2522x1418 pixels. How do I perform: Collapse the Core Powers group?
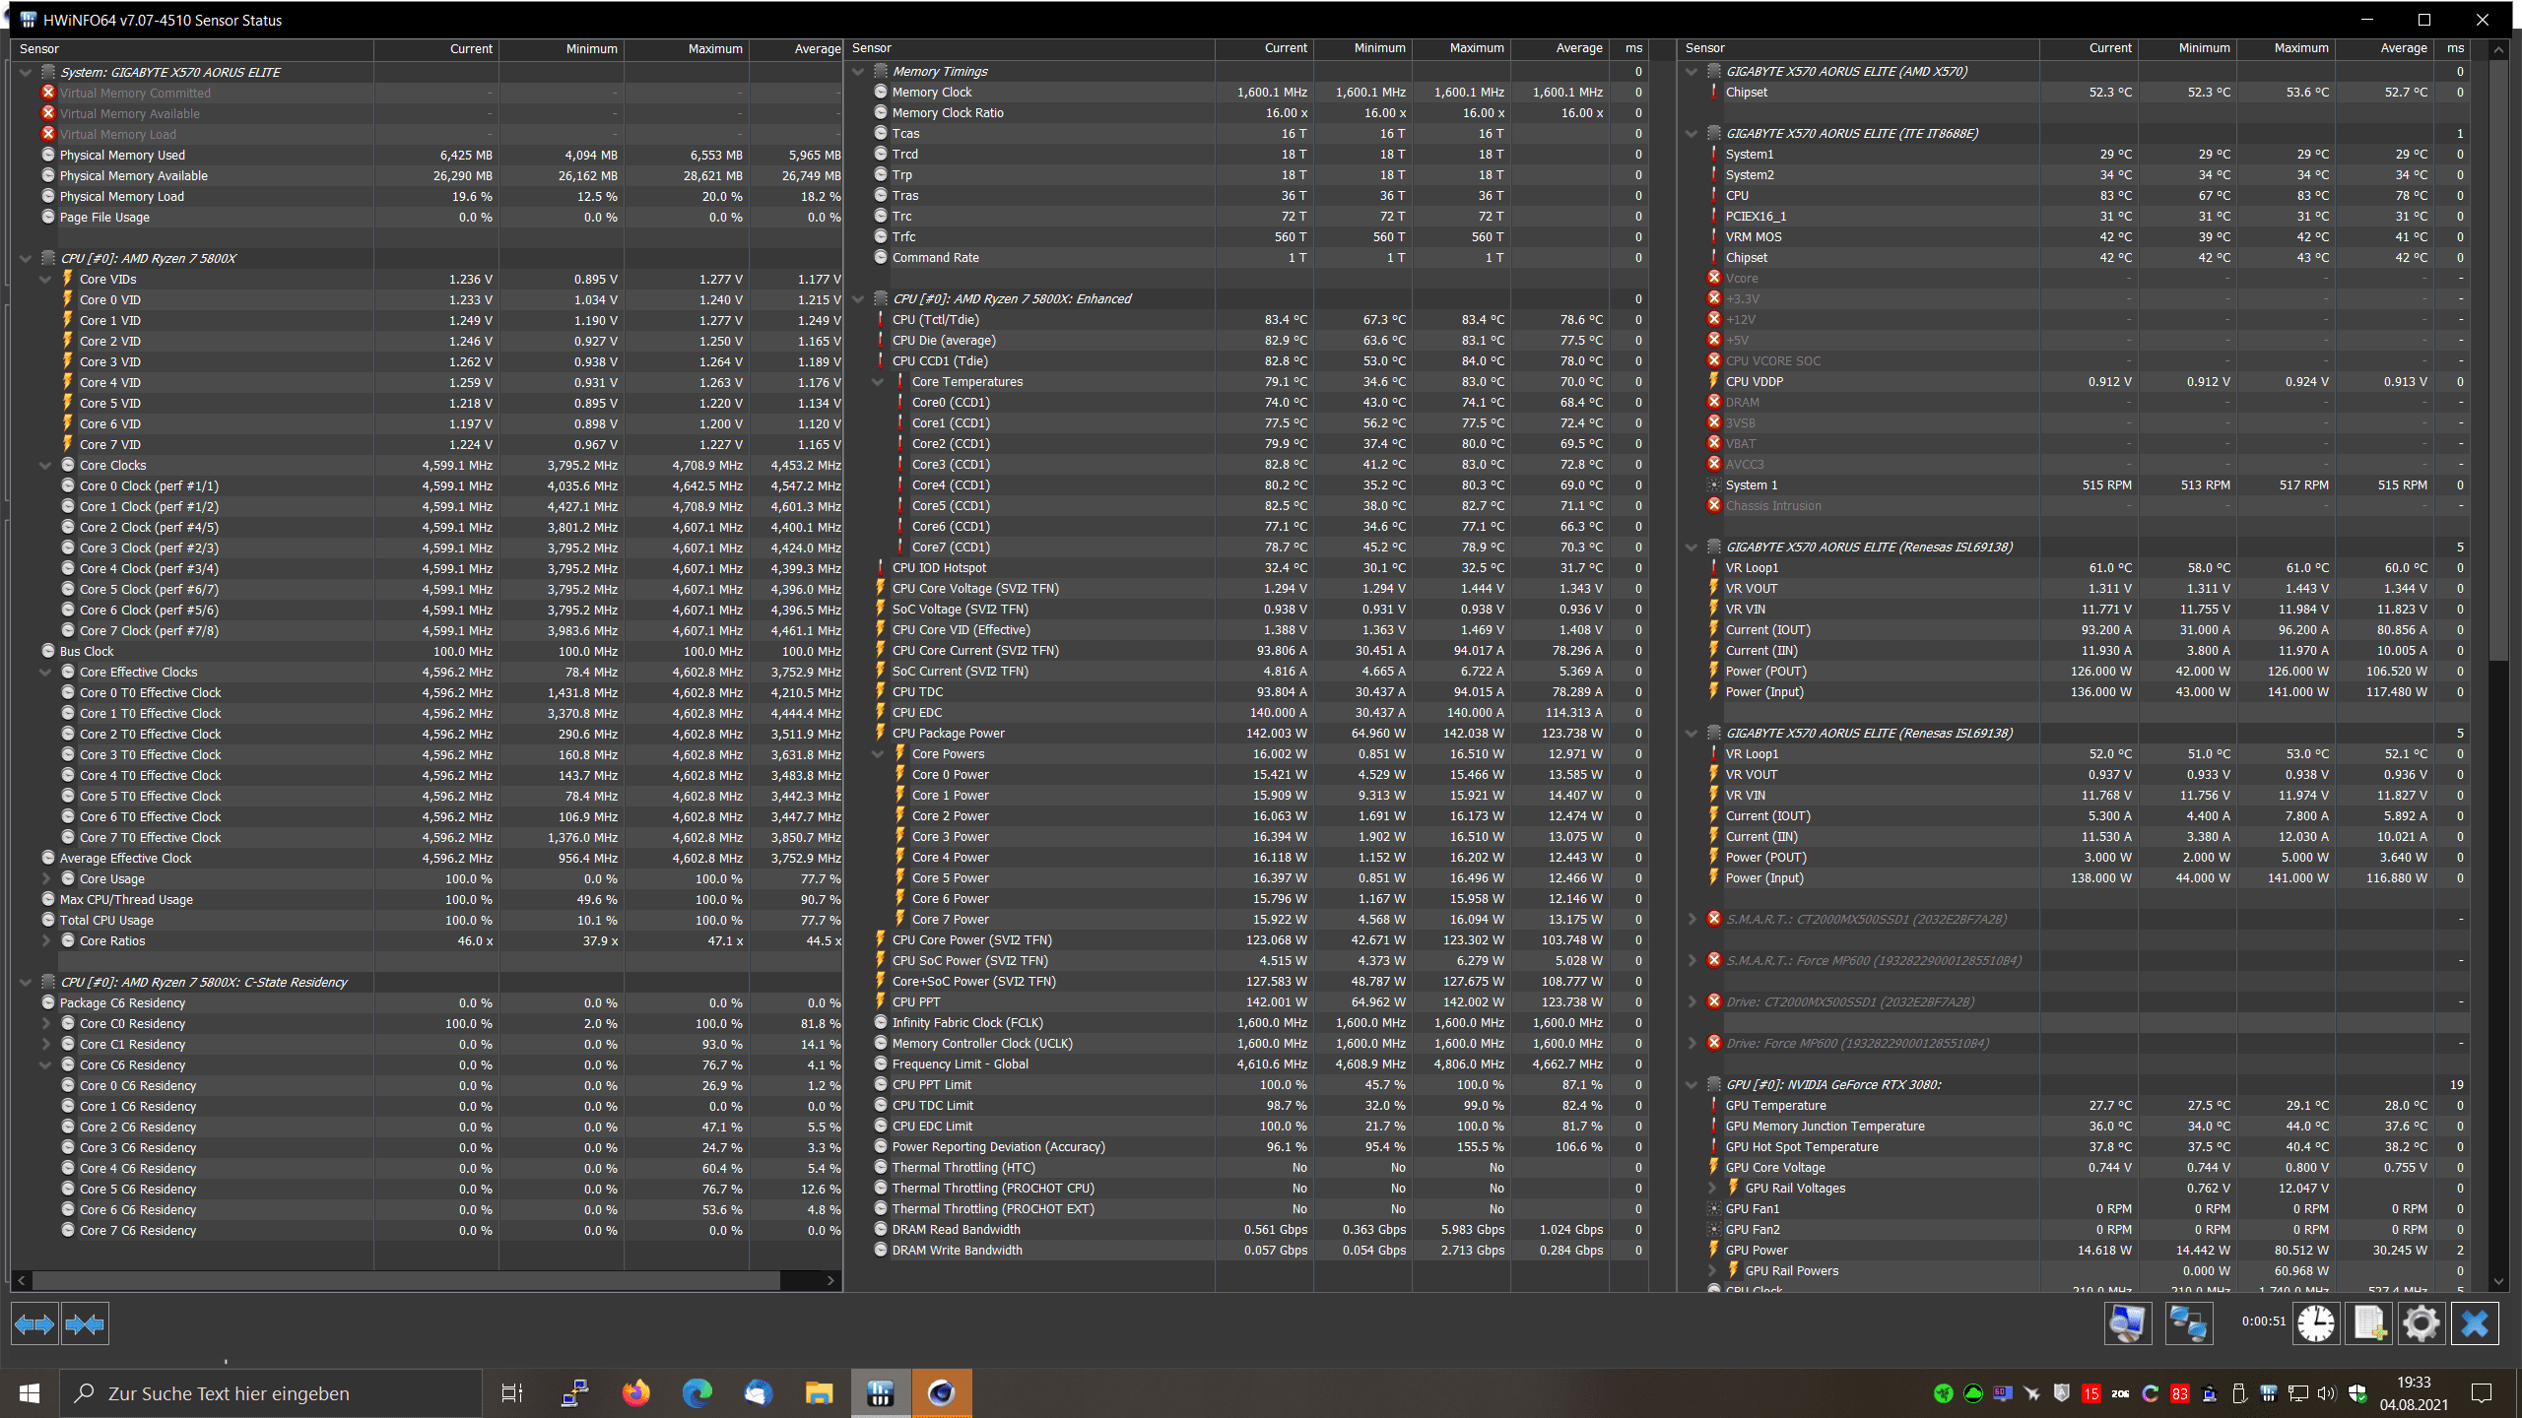[x=878, y=753]
